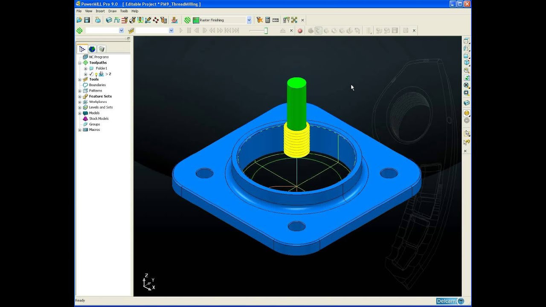Expand the Feature Sets tree branch

(x=80, y=96)
